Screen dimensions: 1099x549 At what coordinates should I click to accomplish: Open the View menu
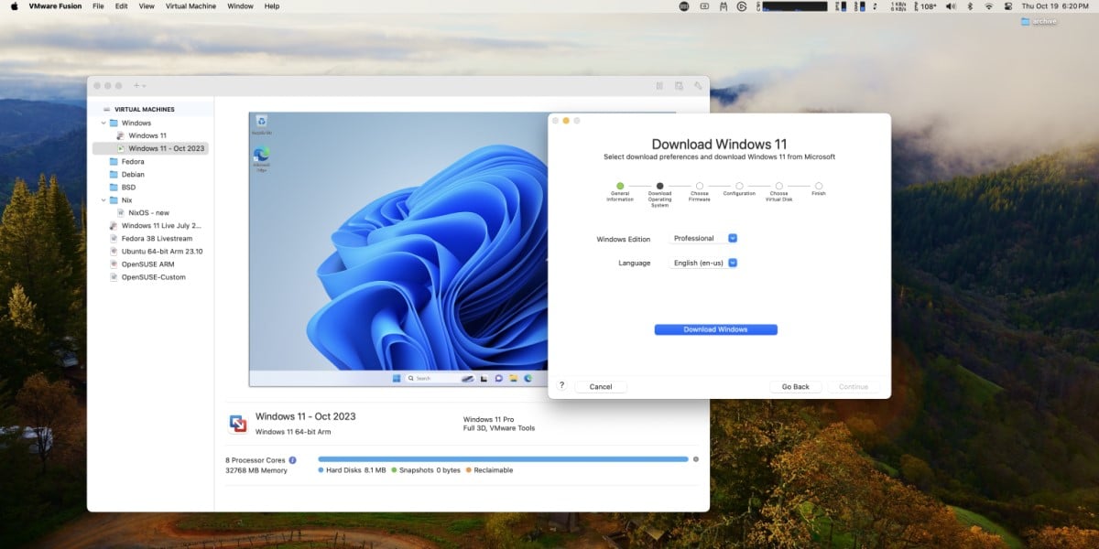(147, 5)
